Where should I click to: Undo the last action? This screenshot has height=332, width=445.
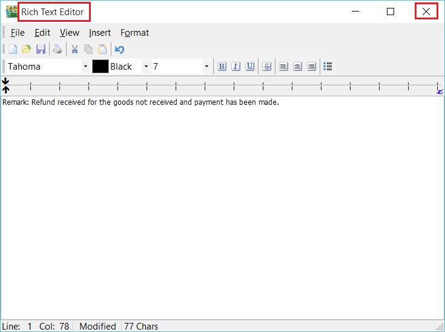pyautogui.click(x=119, y=50)
